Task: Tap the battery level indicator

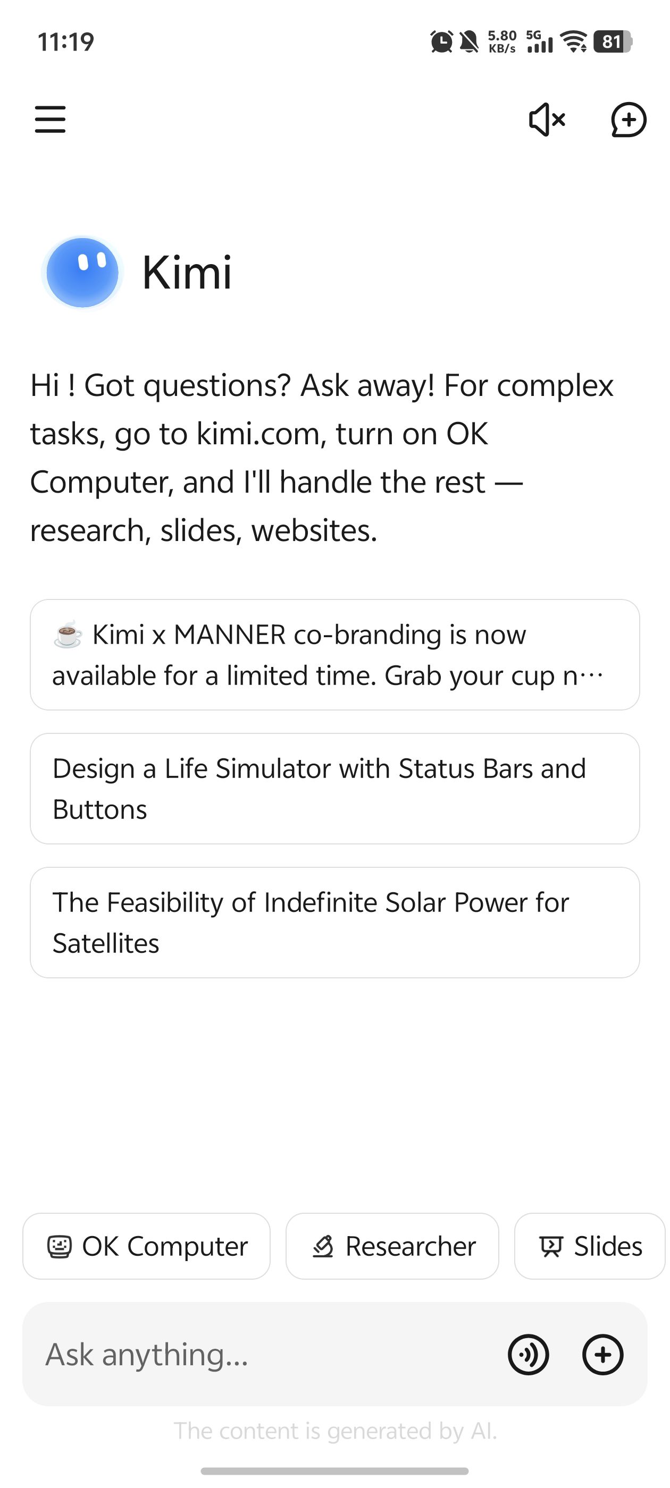Action: 613,41
